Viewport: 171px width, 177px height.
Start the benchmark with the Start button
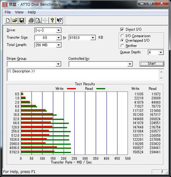pos(152,64)
